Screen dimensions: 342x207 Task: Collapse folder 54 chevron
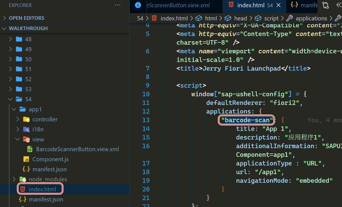tap(10, 99)
